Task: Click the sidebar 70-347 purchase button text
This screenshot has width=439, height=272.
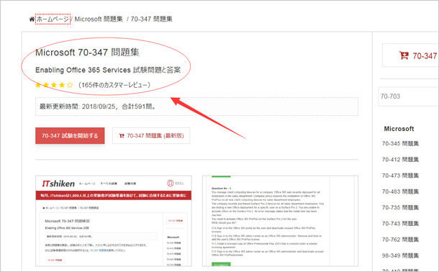Action: (425, 56)
